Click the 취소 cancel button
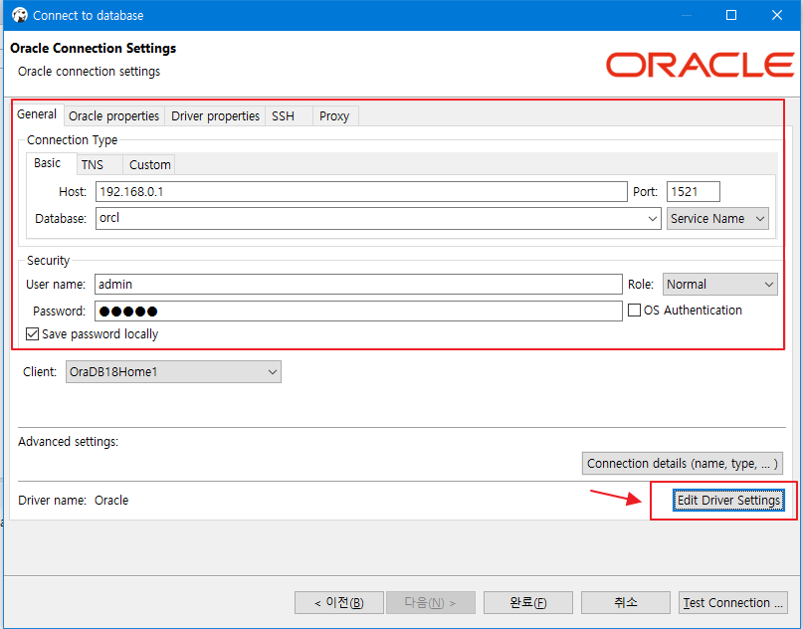The image size is (803, 629). 625,603
